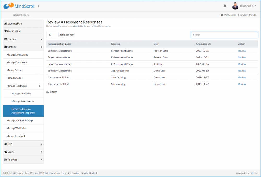Focus the Search input box
This screenshot has width=261, height=177.
(224, 35)
